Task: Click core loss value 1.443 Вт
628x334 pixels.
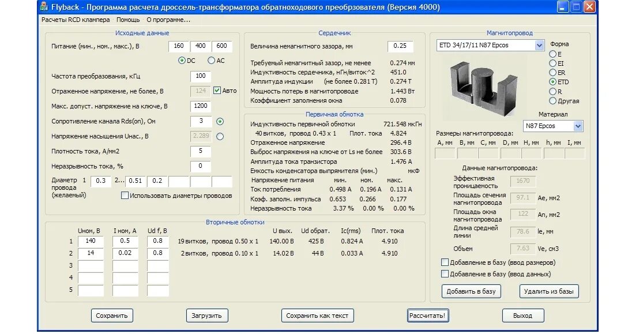Action: tap(403, 91)
